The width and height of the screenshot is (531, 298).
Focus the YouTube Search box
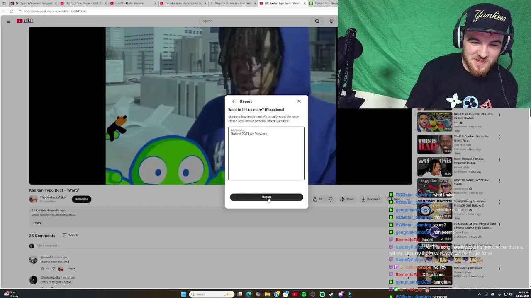[255, 21]
